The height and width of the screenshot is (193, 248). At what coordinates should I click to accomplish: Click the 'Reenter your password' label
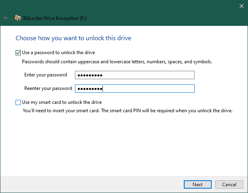(48, 88)
